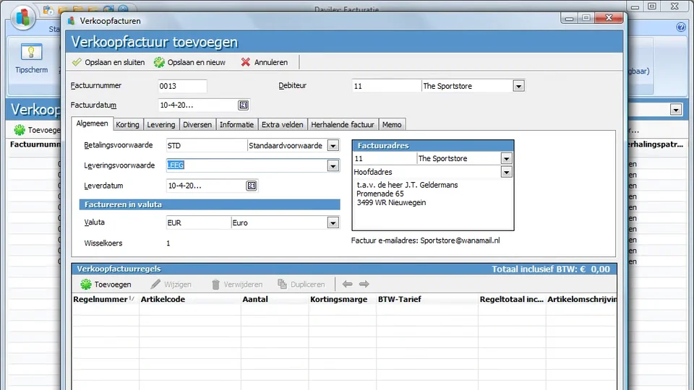Viewport: 694px width, 390px height.
Task: Sort by Regelnummer column header
Action: click(106, 299)
